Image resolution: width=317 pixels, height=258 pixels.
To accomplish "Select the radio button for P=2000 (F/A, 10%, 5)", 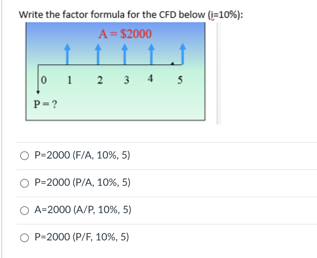I will 25,155.
